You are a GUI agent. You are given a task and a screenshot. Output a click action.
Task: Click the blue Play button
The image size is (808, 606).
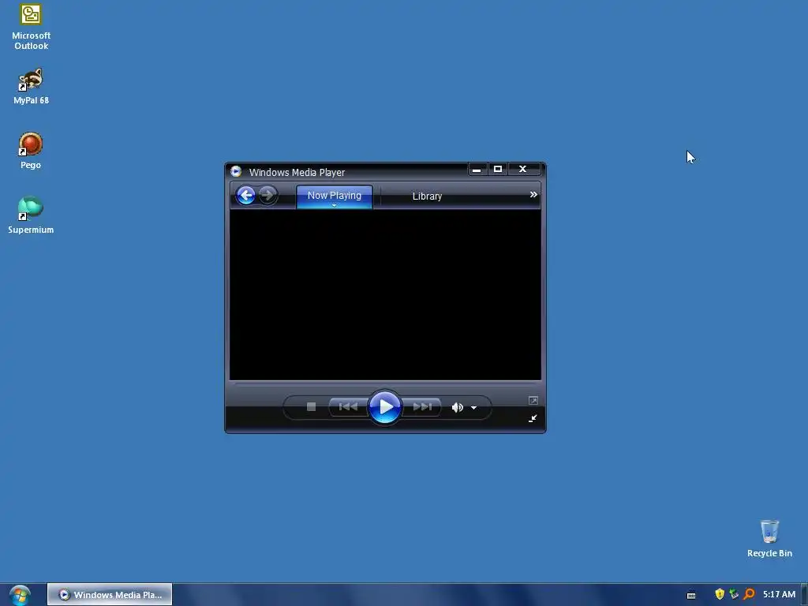[x=384, y=407]
